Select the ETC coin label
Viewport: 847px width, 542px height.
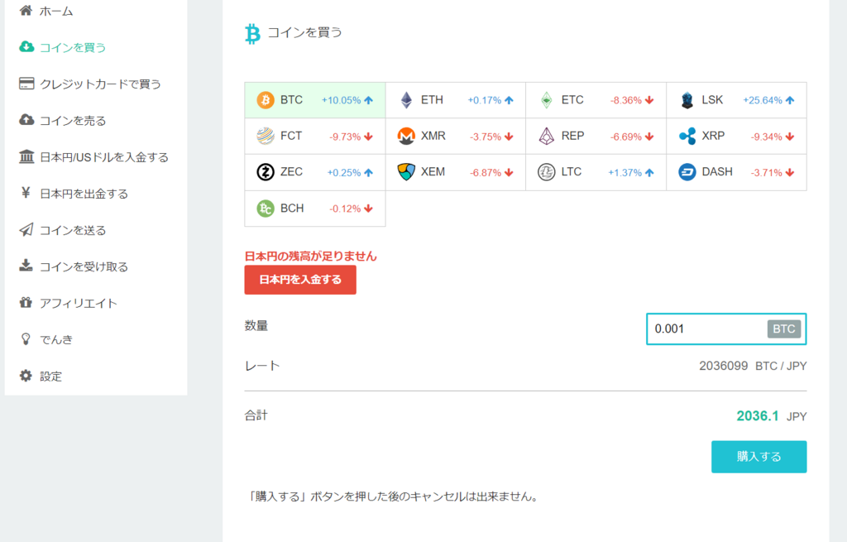tap(572, 100)
